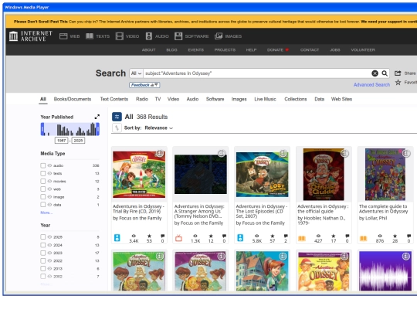417x313 pixels.
Task: Click the right handle of year range slider
Action: pos(98,129)
